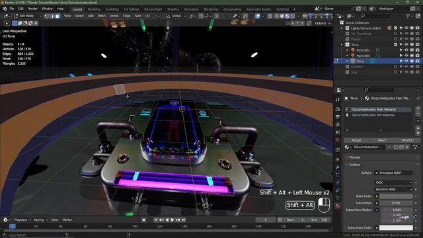Viewport: 423px width, 238px height.
Task: Open the Render properties tab
Action: (338, 109)
